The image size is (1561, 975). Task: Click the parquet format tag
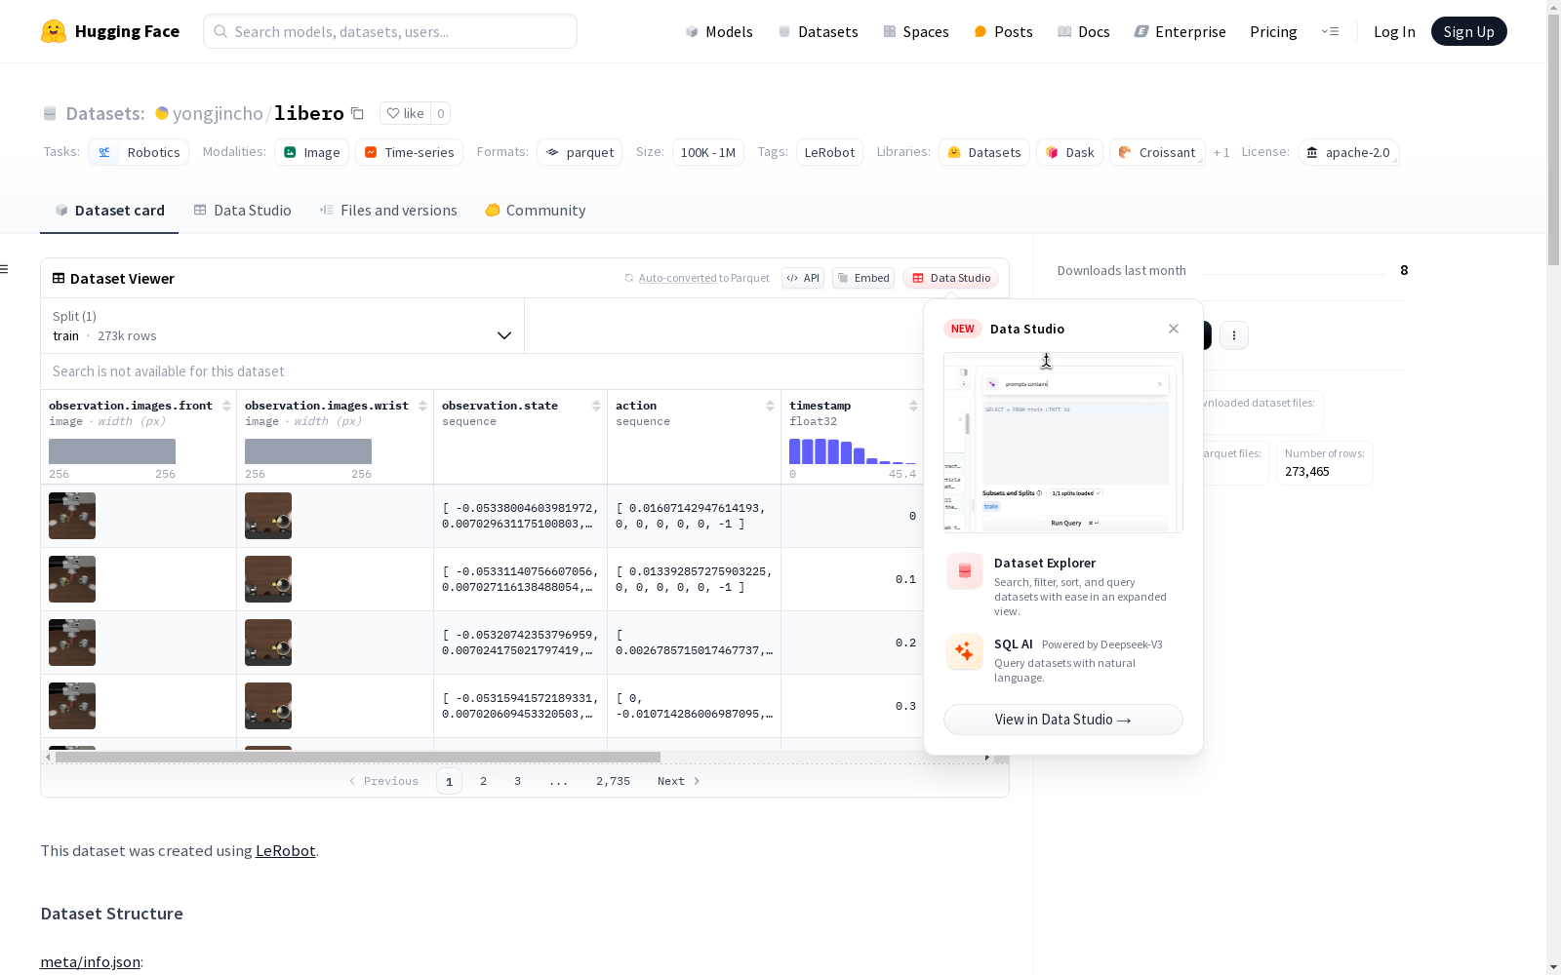point(580,152)
